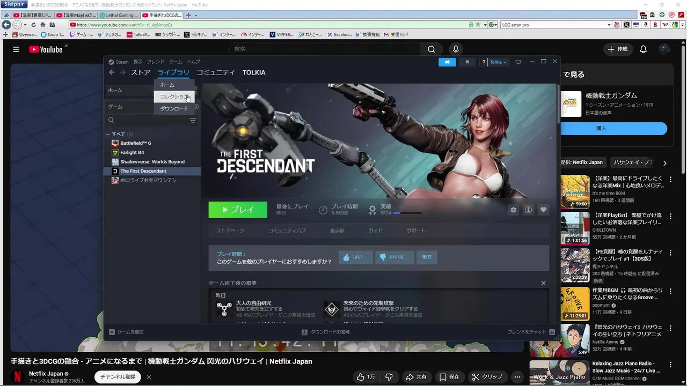Open YouTube notifications bell
The image size is (687, 386).
pyautogui.click(x=643, y=49)
